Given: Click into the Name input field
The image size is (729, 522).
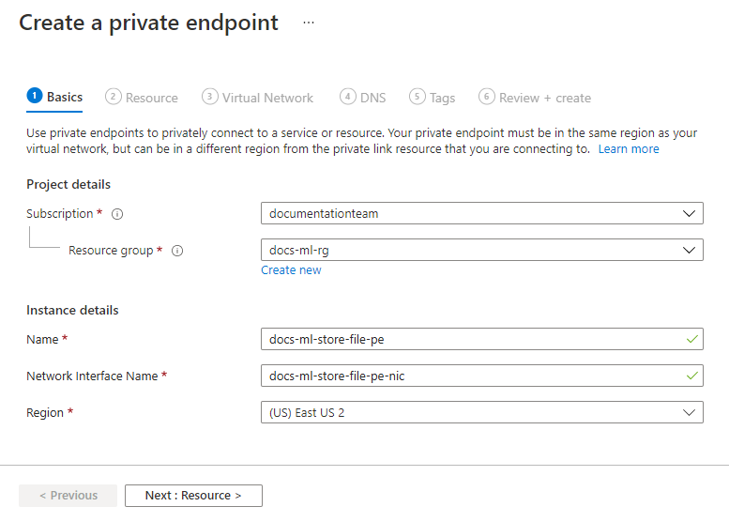Looking at the screenshot, I should click(x=474, y=339).
